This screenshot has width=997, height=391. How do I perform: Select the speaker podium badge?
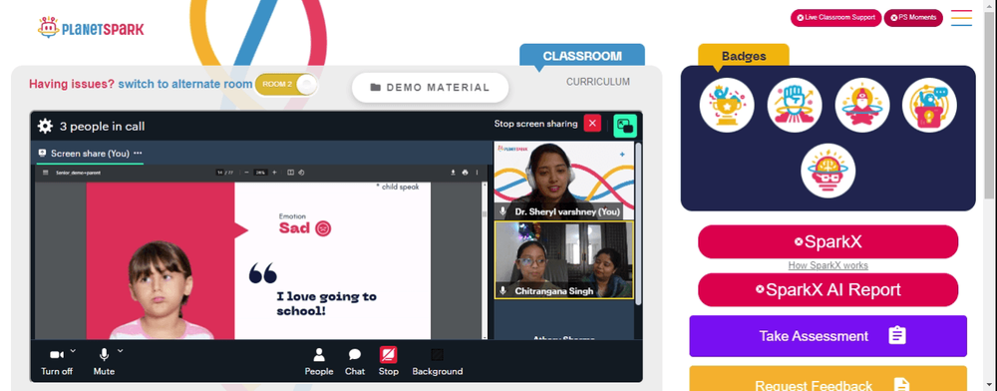pos(929,106)
